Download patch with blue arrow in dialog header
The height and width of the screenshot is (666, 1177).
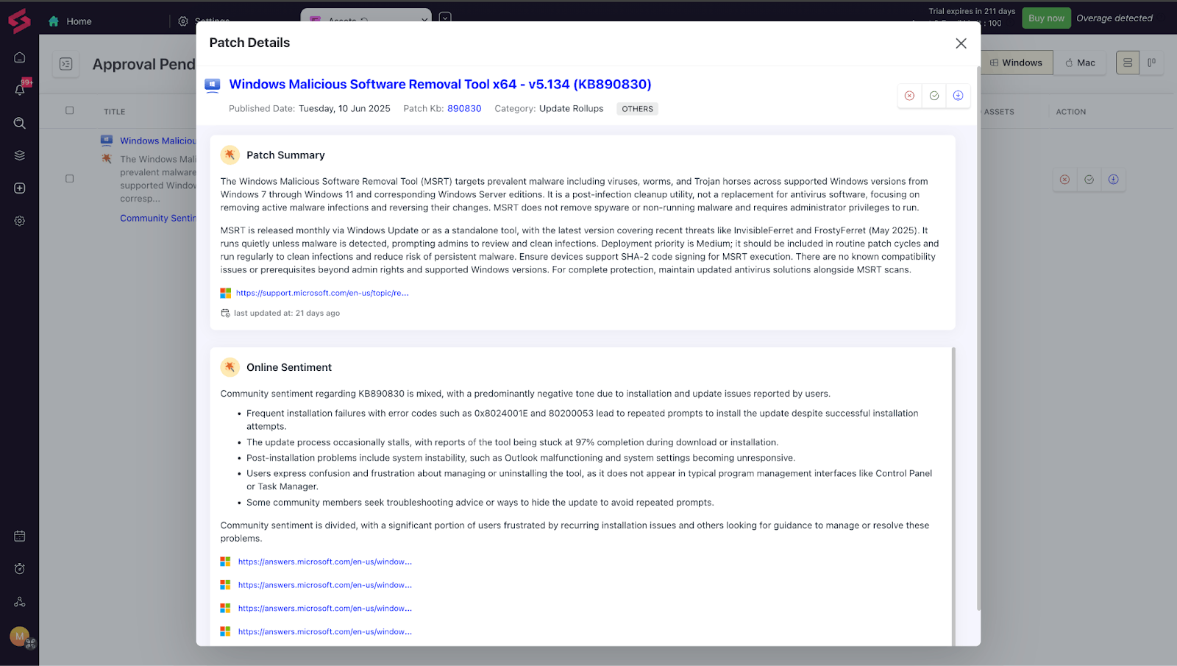point(959,96)
